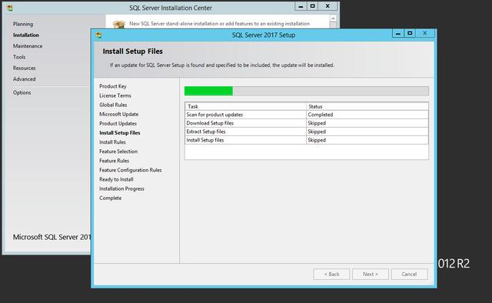
Task: Select the Feature Configuration Rules step
Action: point(131,170)
